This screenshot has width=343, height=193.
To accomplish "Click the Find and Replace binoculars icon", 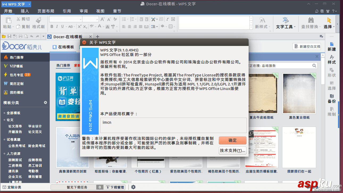I will (x=311, y=20).
